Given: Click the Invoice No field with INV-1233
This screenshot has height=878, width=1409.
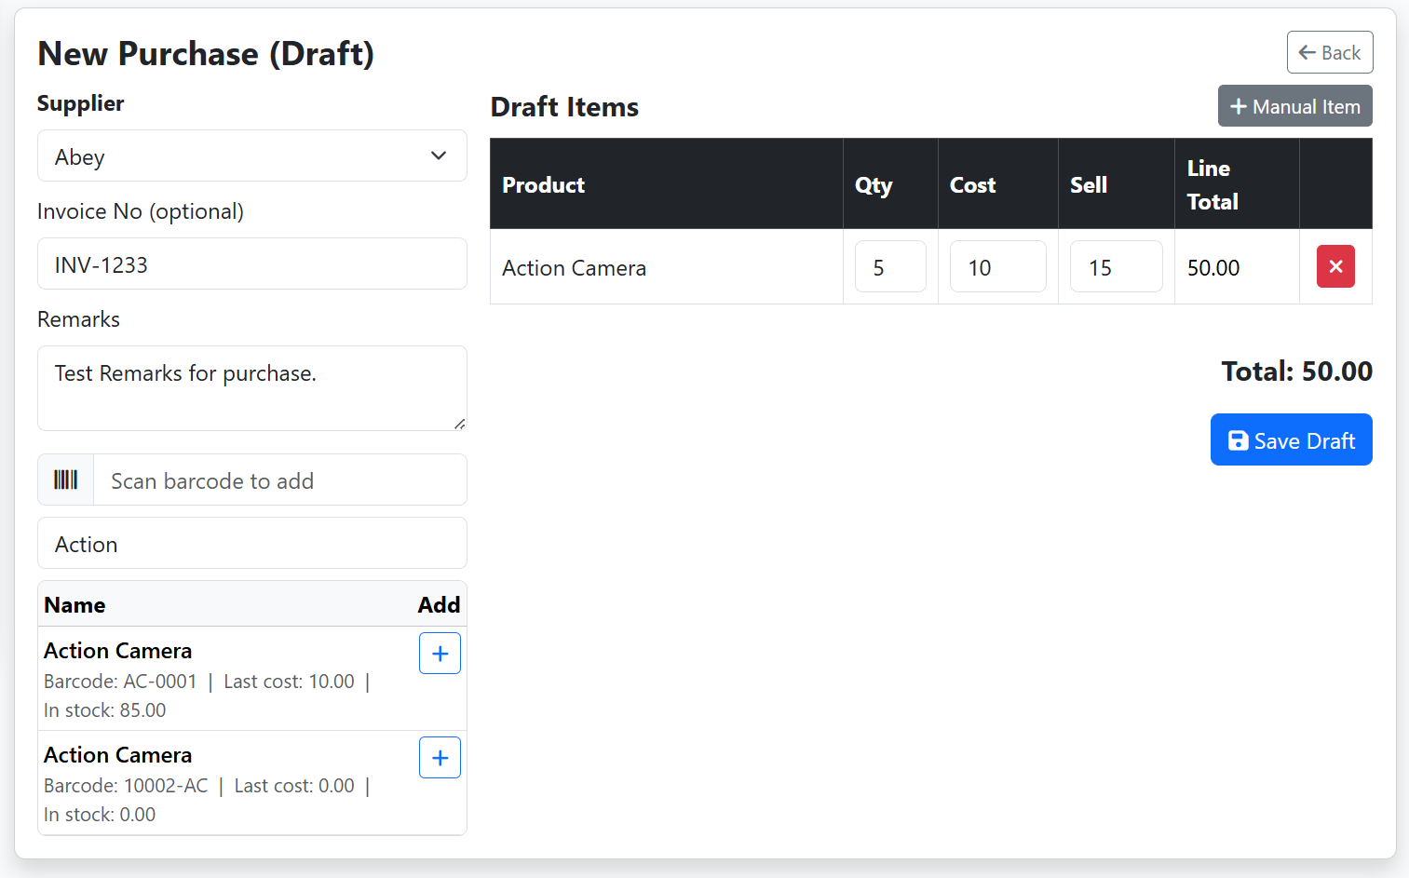Looking at the screenshot, I should (x=251, y=263).
